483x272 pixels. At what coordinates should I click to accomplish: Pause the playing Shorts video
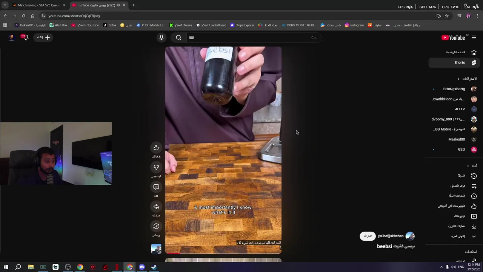click(x=223, y=150)
